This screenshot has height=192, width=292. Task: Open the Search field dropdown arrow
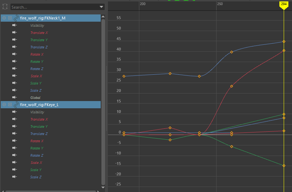click(x=101, y=7)
